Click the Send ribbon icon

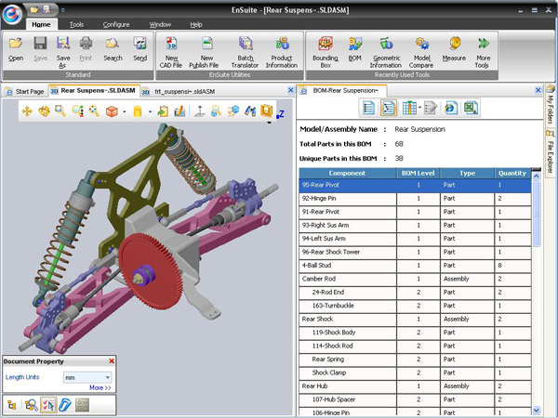[x=139, y=49]
